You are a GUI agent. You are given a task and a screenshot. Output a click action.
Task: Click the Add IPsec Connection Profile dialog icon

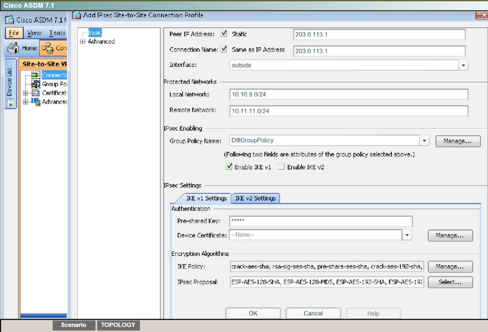coord(77,16)
